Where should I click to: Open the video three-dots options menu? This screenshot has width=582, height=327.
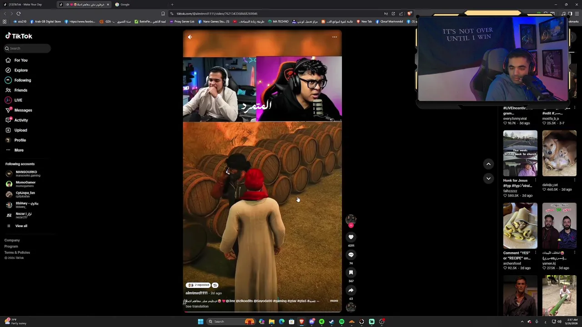335,37
